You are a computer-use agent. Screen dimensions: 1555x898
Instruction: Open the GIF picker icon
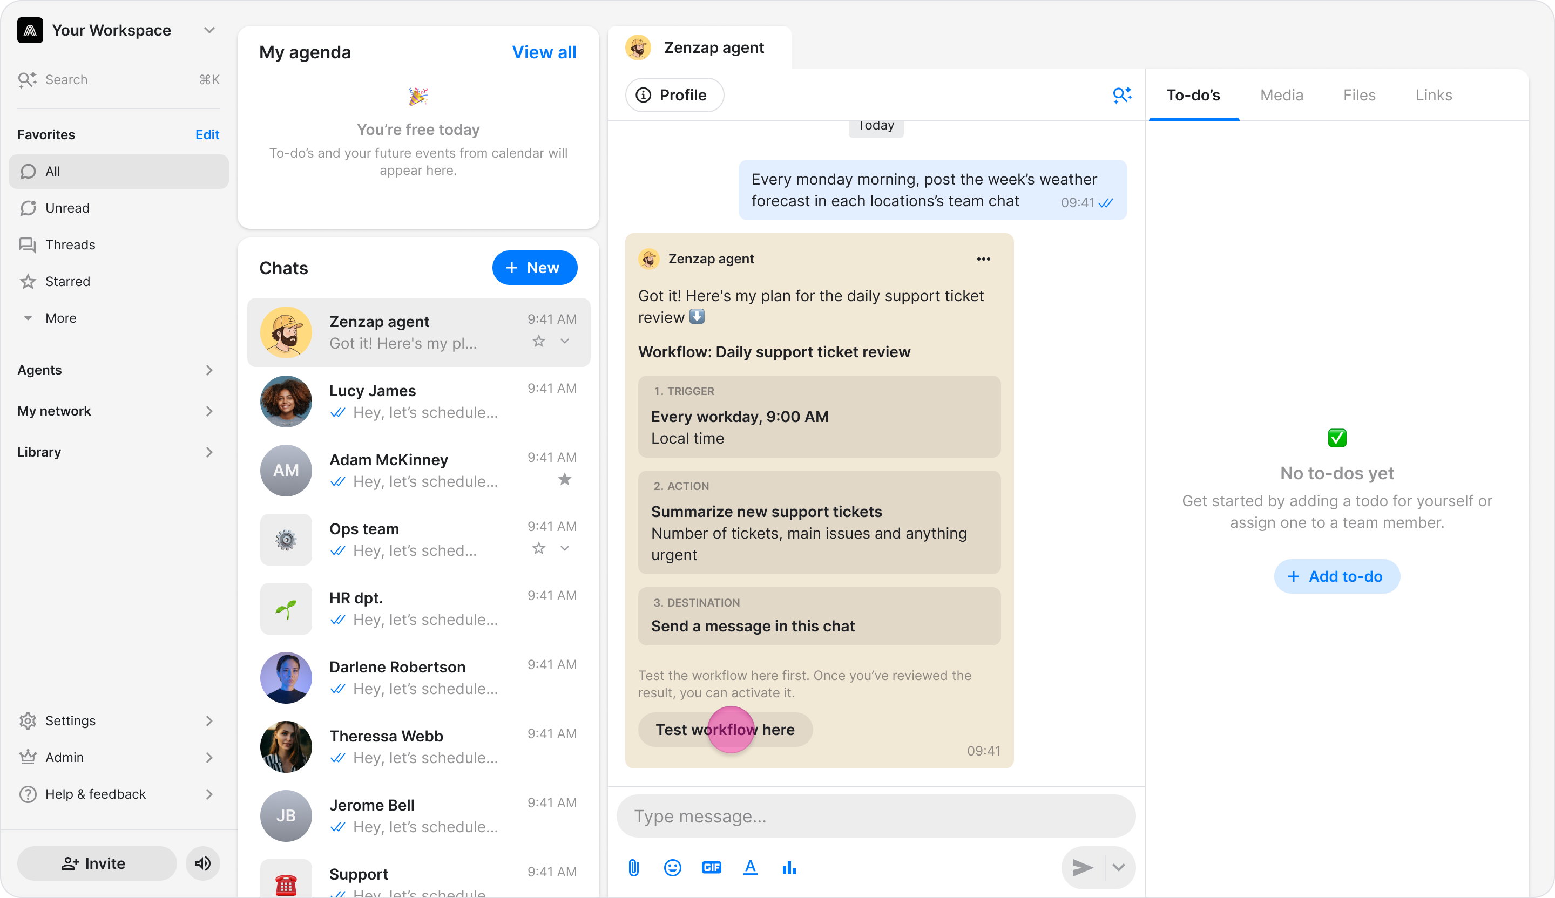[711, 868]
